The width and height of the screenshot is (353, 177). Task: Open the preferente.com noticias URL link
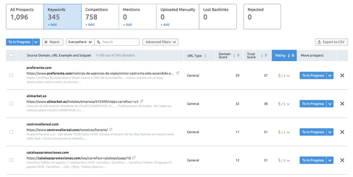[x=100, y=73]
